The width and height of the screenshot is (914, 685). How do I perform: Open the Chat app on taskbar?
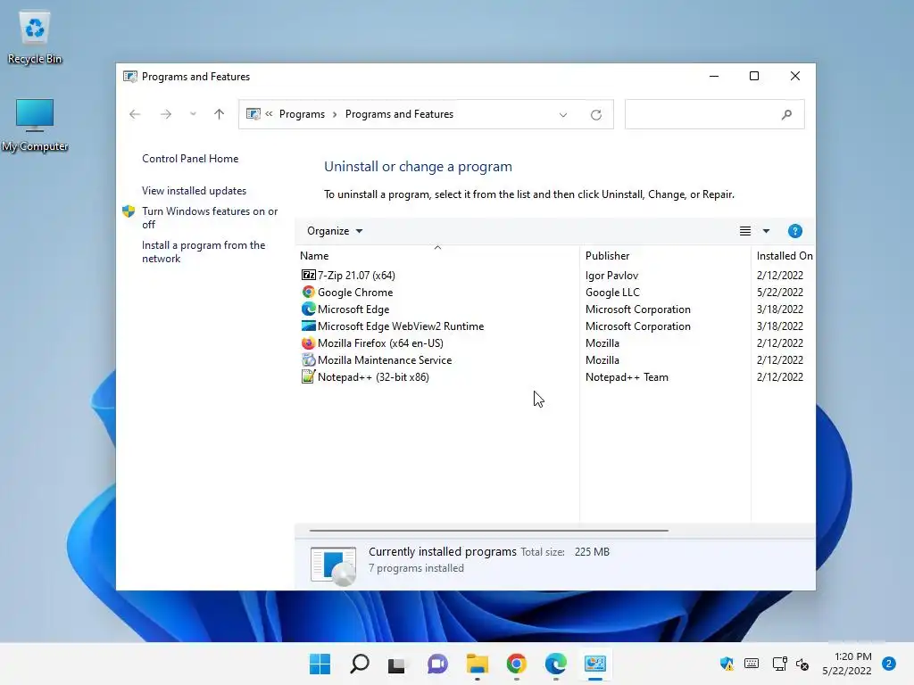tap(437, 664)
